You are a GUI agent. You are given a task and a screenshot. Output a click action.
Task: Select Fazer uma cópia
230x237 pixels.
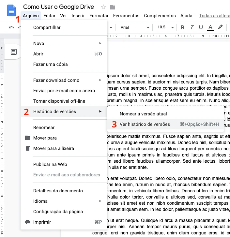(x=64, y=64)
